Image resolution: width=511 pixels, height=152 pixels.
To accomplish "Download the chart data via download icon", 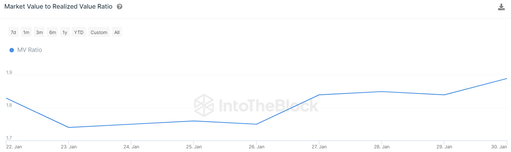I will point(501,7).
